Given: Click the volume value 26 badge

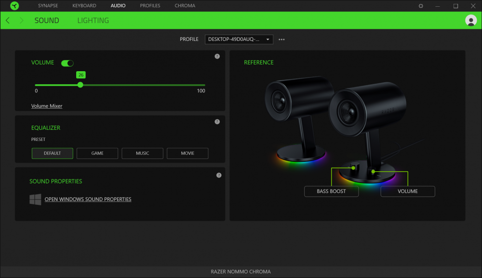Looking at the screenshot, I should pyautogui.click(x=81, y=75).
